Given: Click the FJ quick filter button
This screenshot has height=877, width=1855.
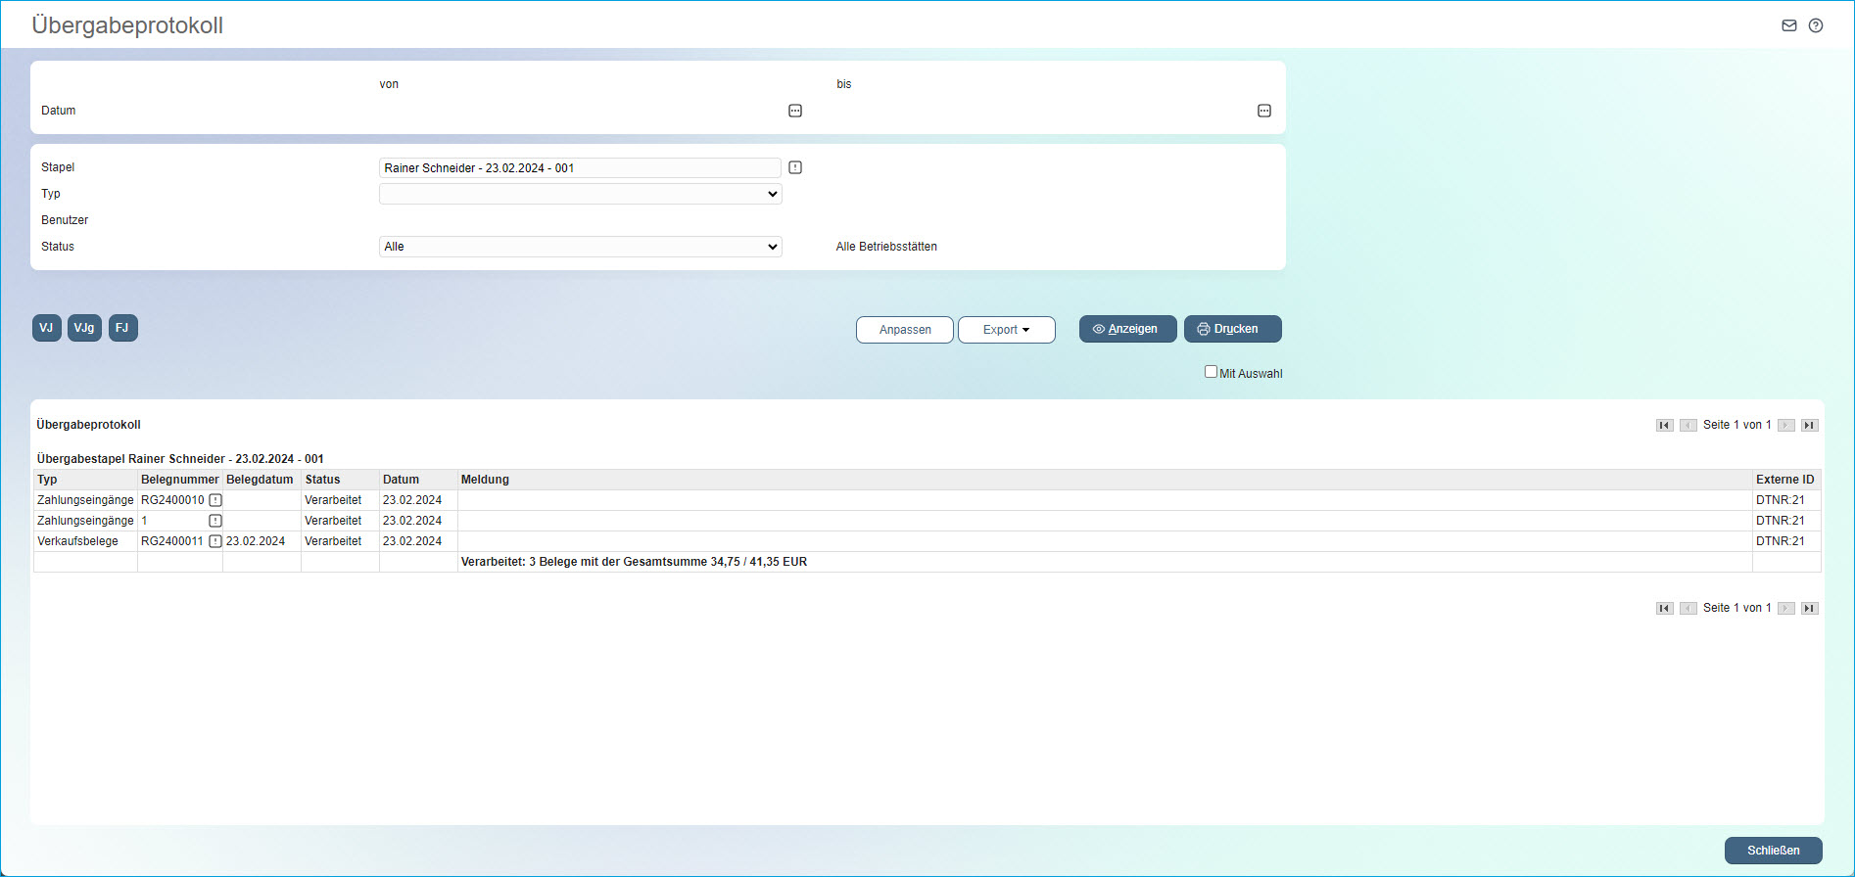Looking at the screenshot, I should (122, 328).
